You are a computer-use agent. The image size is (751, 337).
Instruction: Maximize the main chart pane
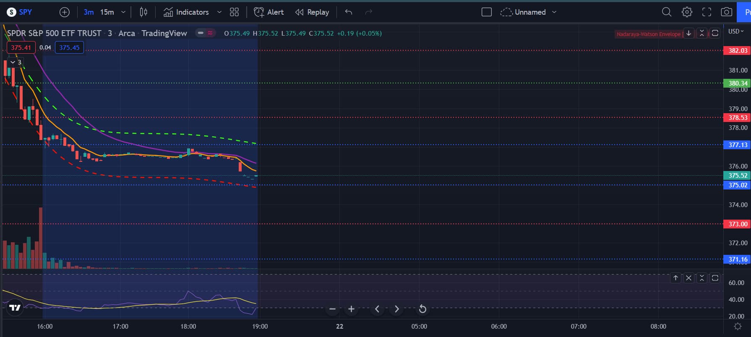pos(715,33)
